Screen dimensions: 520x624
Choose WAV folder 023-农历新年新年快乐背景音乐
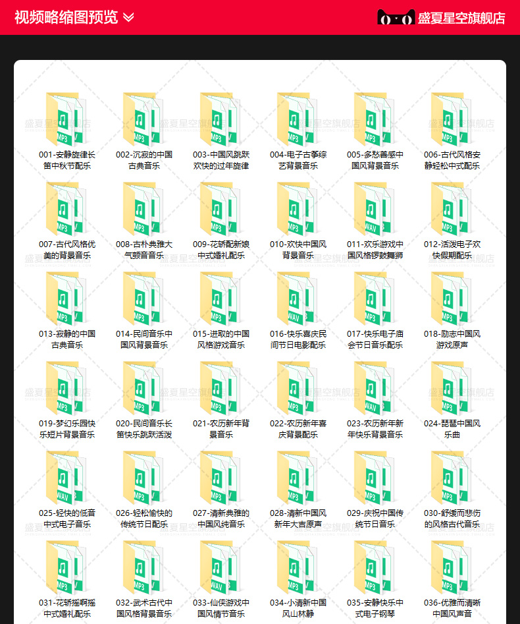[x=375, y=388]
